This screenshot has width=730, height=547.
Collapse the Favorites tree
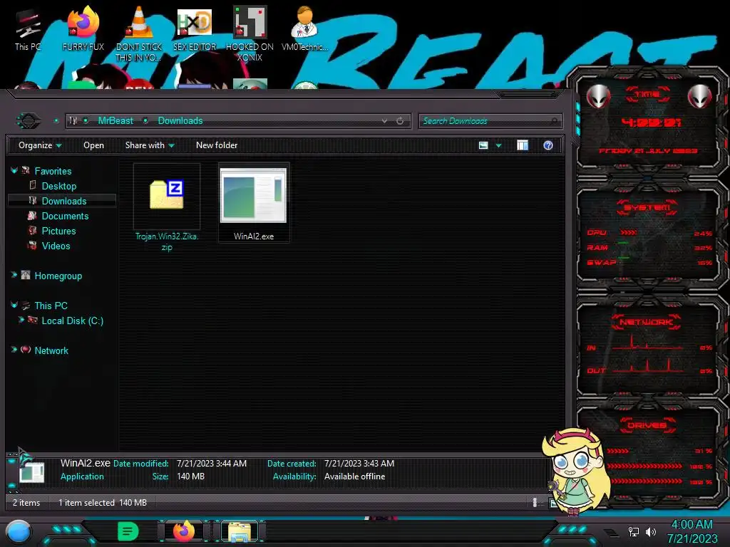(14, 171)
